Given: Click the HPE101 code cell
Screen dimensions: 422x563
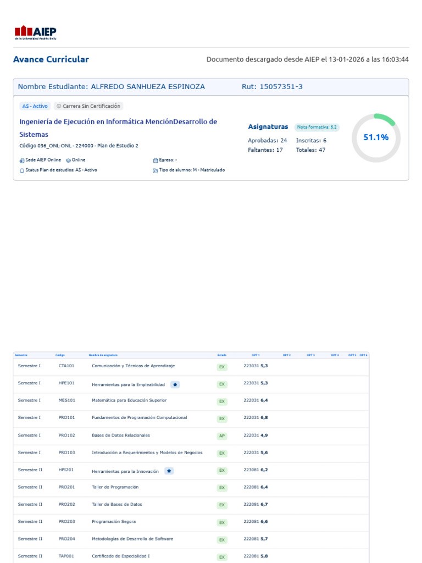Looking at the screenshot, I should pyautogui.click(x=66, y=383).
